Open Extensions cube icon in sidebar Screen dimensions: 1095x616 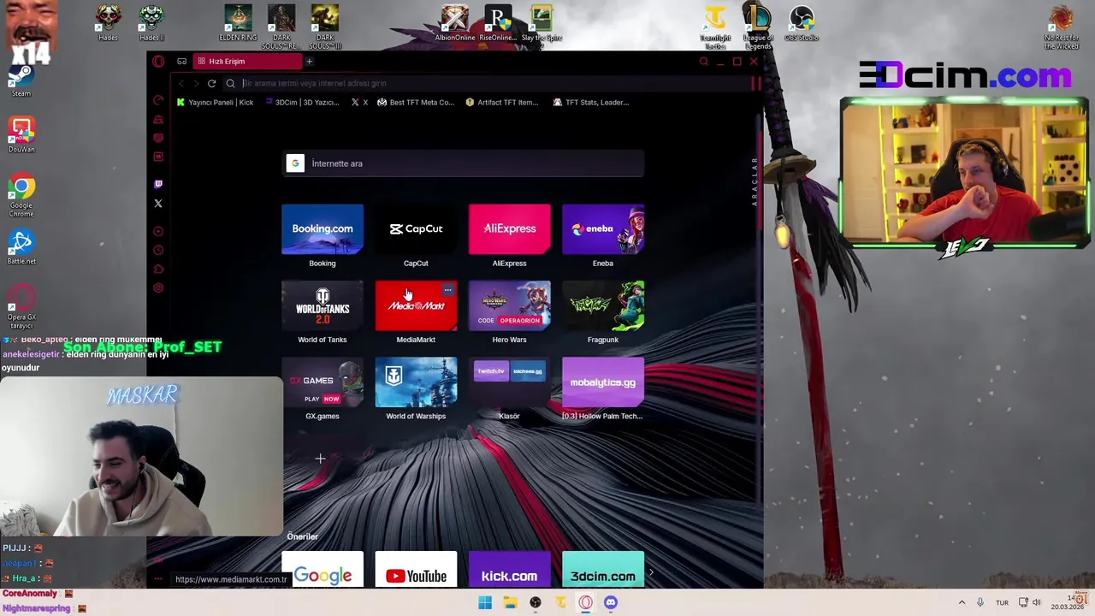point(158,269)
